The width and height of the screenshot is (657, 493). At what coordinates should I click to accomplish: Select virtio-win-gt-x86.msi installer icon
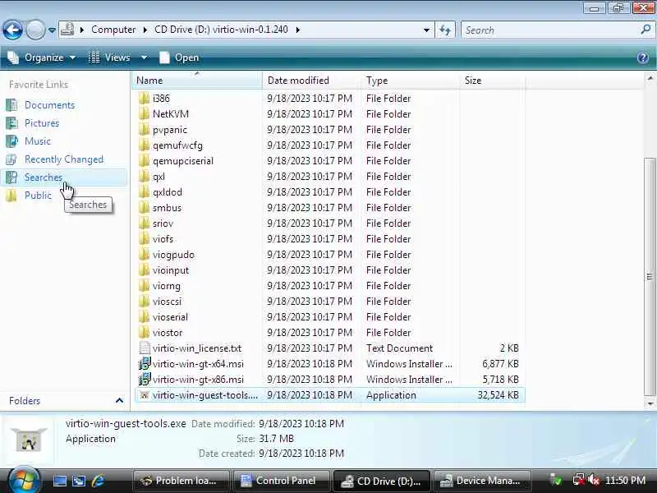tap(145, 380)
